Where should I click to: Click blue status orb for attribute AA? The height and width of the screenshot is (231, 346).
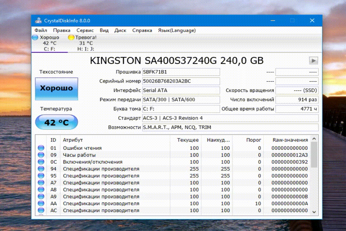(x=41, y=203)
